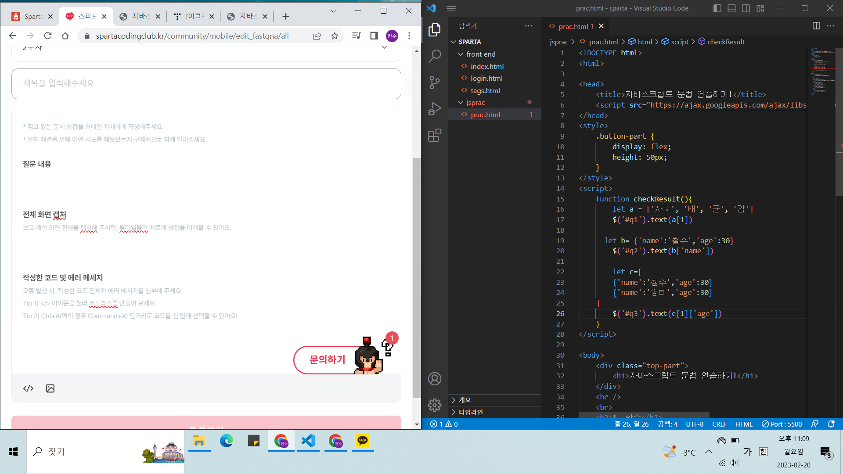Show hidden system tray icons
843x474 pixels.
coord(709,452)
